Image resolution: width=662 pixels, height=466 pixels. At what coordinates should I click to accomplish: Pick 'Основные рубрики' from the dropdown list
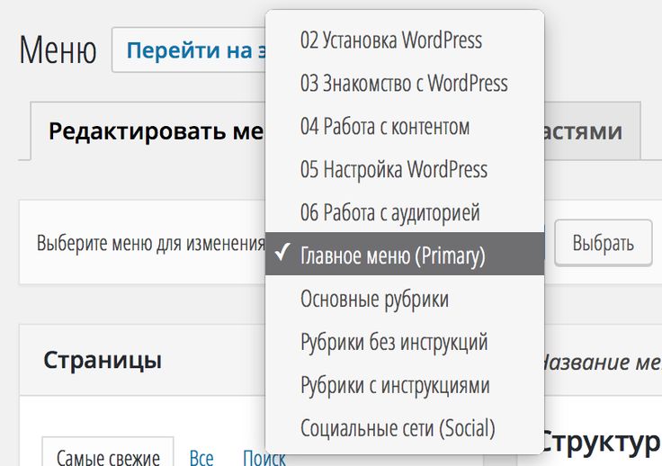pos(374,299)
